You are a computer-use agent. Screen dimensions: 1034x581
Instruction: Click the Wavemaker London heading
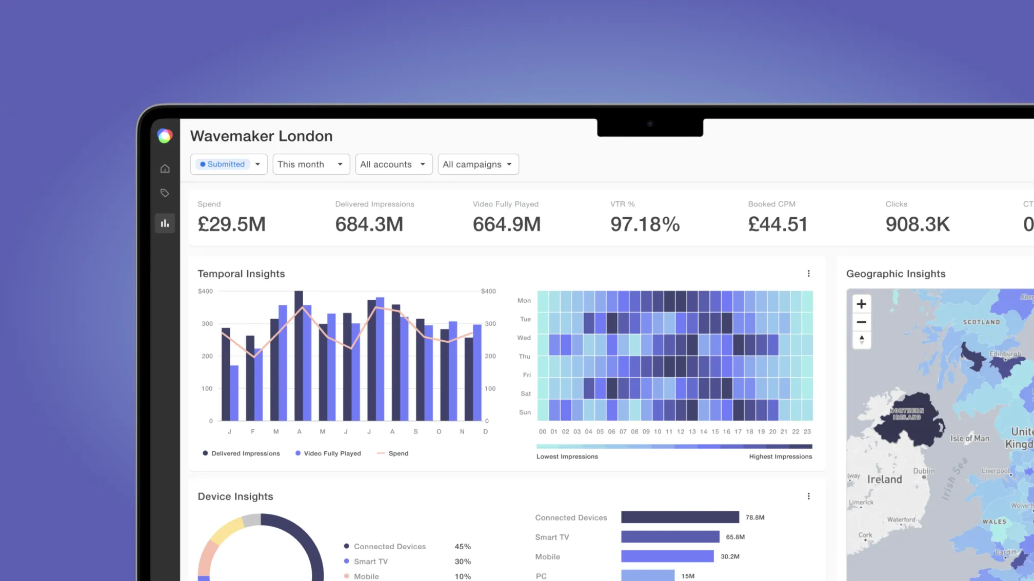tap(262, 136)
